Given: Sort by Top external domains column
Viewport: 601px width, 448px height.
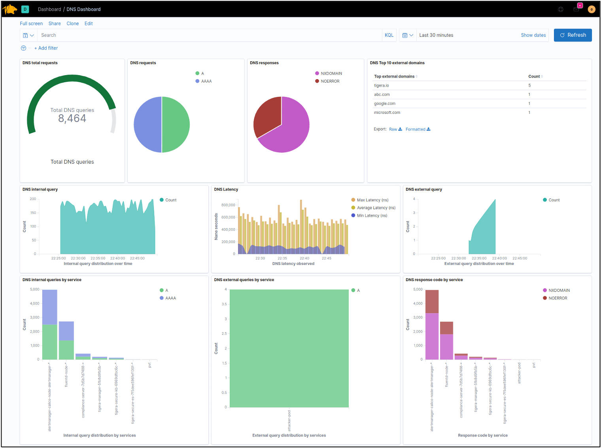Looking at the screenshot, I should 396,76.
